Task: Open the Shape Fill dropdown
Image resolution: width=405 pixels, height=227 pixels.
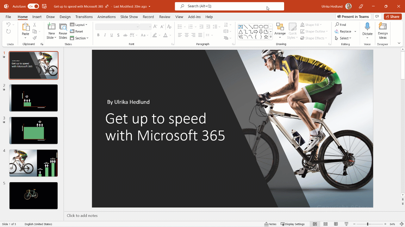Action: click(x=311, y=25)
